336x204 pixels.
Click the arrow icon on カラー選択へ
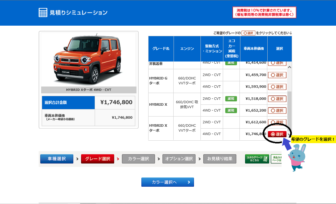189,182
